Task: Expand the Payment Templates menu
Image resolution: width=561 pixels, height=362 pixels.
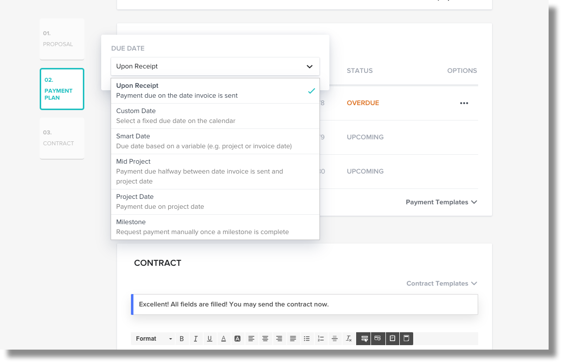Action: pyautogui.click(x=441, y=202)
